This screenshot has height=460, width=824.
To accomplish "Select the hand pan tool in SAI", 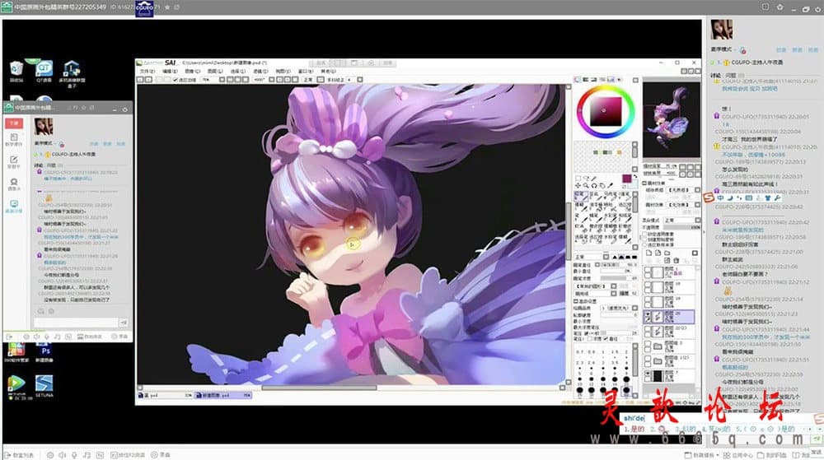I will 602,185.
